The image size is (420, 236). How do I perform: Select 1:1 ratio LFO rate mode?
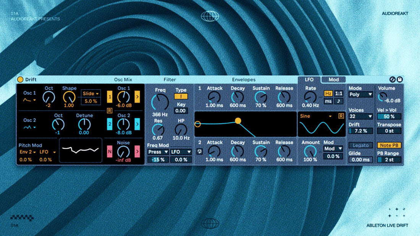(339, 93)
